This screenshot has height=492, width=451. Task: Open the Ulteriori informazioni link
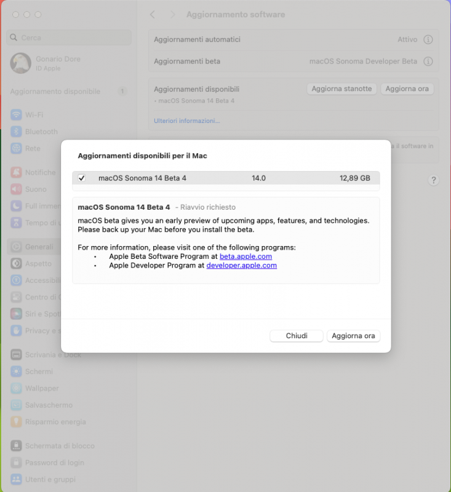[187, 121]
